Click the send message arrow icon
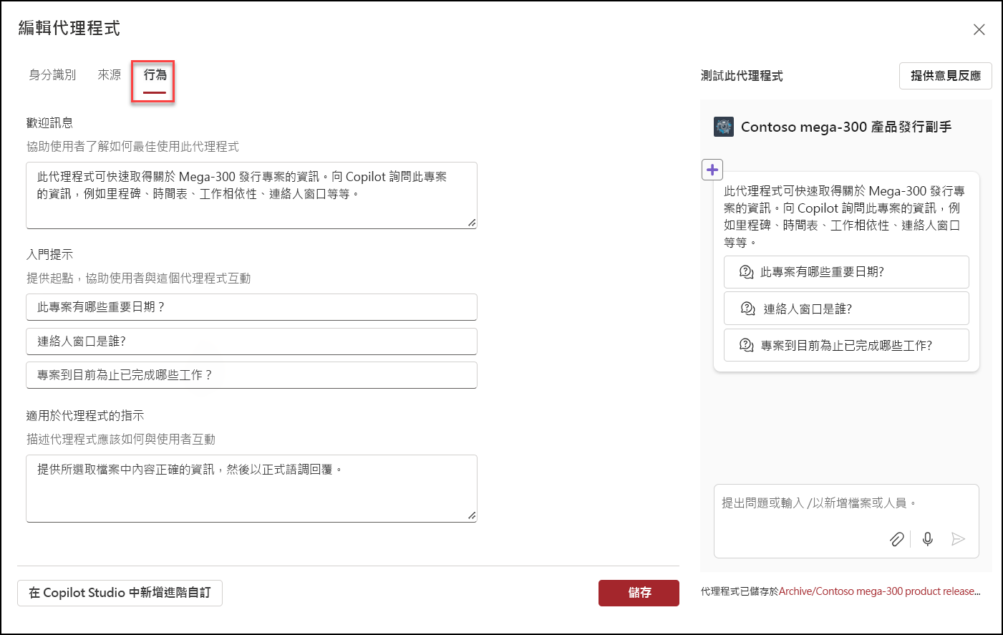 click(958, 539)
